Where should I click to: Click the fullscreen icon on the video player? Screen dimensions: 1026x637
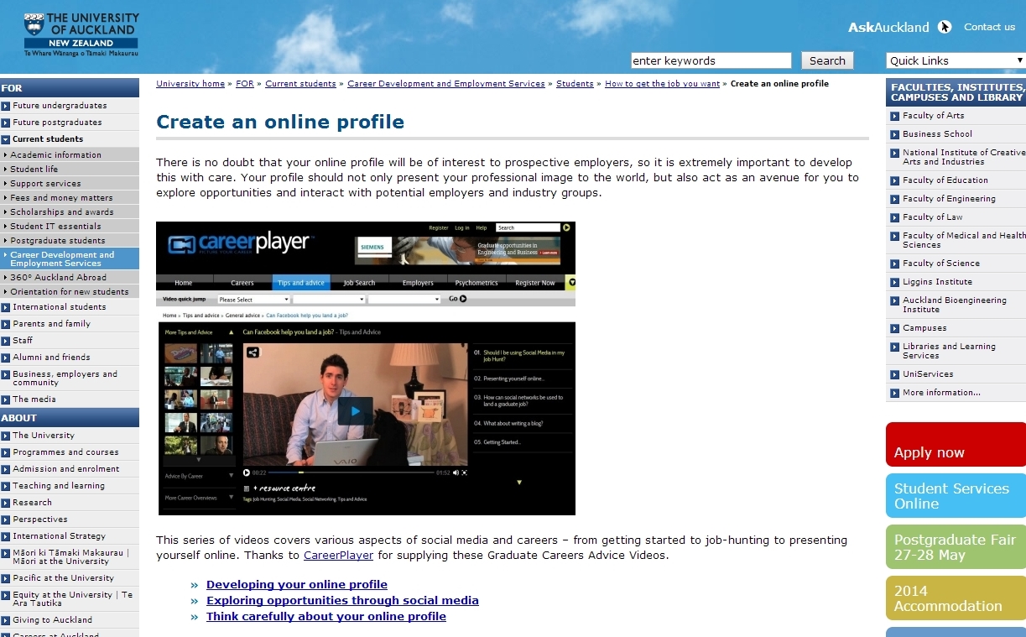coord(464,473)
